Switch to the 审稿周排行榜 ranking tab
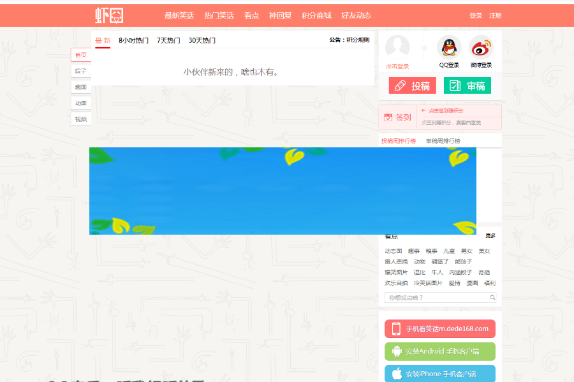 coord(444,140)
